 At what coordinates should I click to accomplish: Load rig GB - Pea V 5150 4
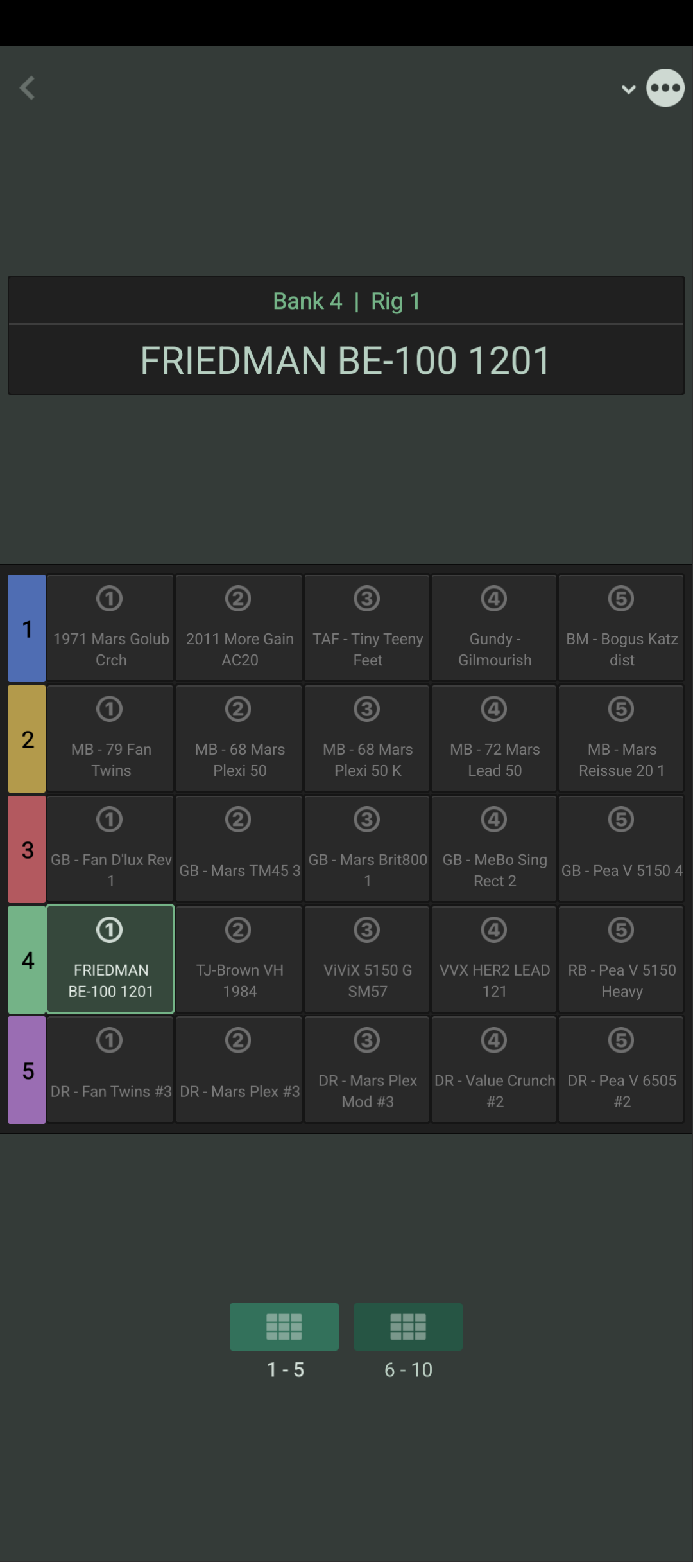[x=621, y=849]
